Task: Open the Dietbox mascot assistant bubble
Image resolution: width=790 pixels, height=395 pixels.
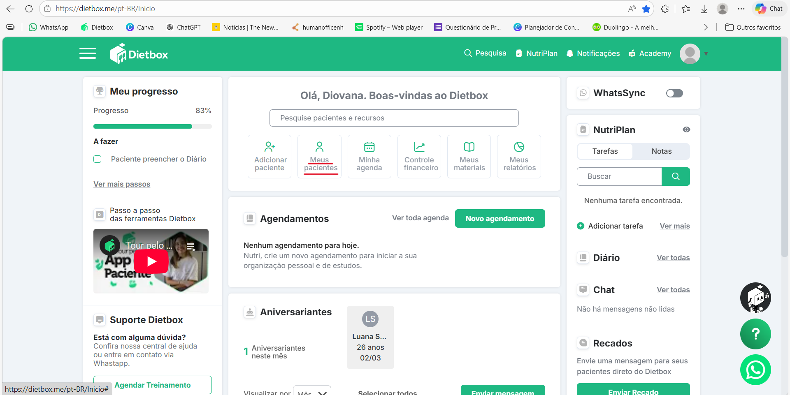Action: (x=755, y=298)
